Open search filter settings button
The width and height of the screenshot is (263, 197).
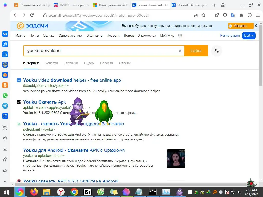(217, 51)
